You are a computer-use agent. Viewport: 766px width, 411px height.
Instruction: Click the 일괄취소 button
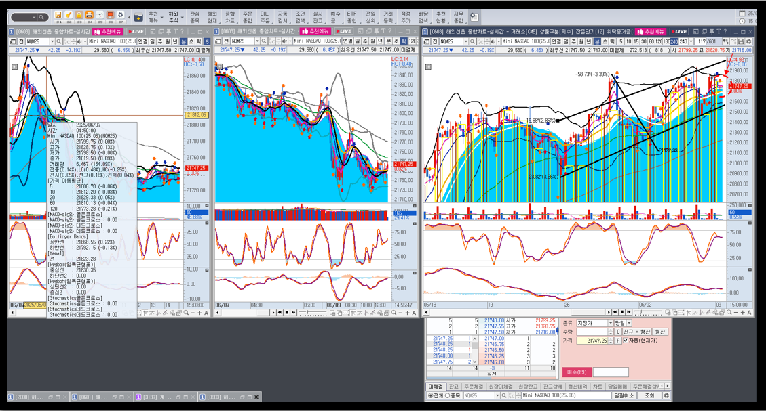coord(624,395)
